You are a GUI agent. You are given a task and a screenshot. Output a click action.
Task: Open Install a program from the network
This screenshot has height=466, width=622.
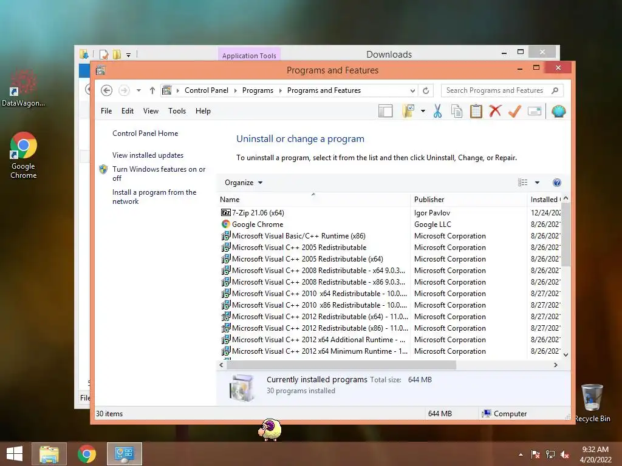[x=154, y=197]
